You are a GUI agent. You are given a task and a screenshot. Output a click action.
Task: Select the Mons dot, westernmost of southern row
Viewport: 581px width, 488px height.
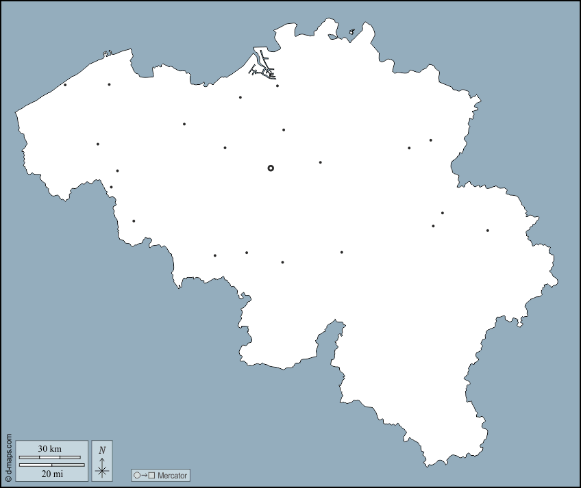(x=215, y=255)
